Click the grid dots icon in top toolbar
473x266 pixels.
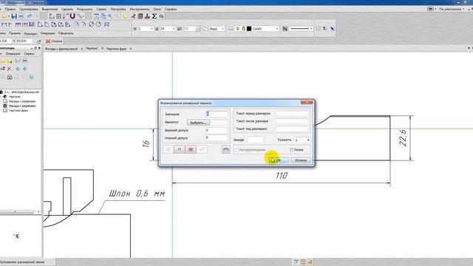tap(59, 16)
